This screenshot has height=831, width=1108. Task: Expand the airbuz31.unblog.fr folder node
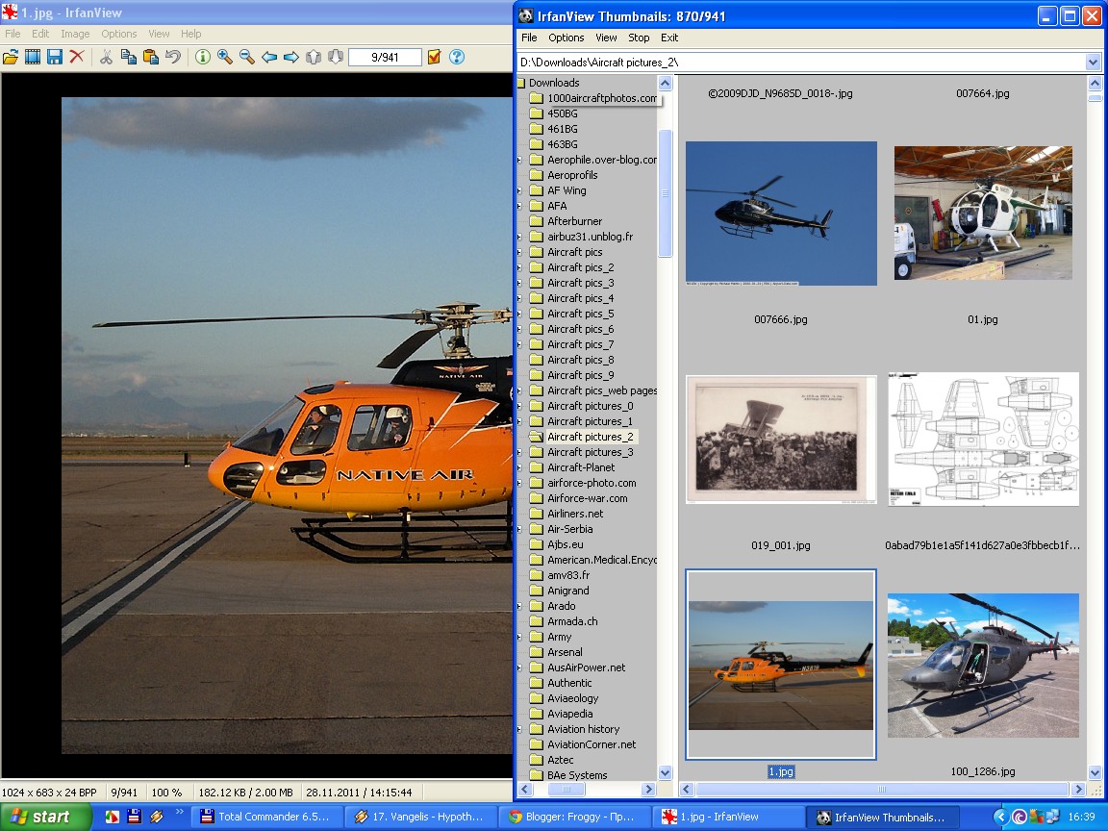pyautogui.click(x=520, y=237)
